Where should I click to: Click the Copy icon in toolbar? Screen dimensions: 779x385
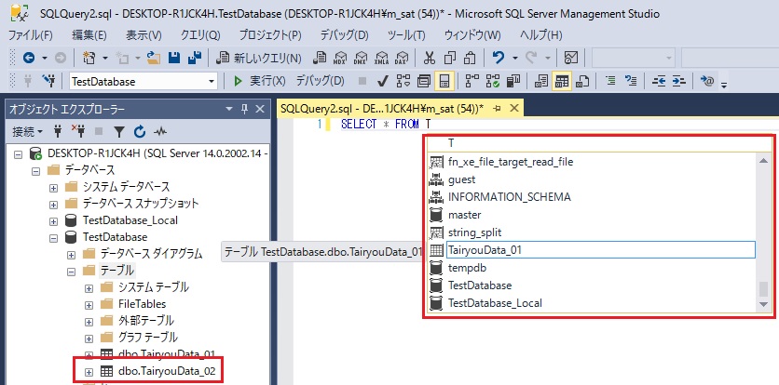[x=450, y=58]
